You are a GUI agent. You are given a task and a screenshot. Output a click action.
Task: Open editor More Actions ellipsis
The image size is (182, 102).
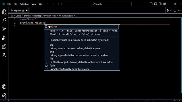(x=179, y=10)
